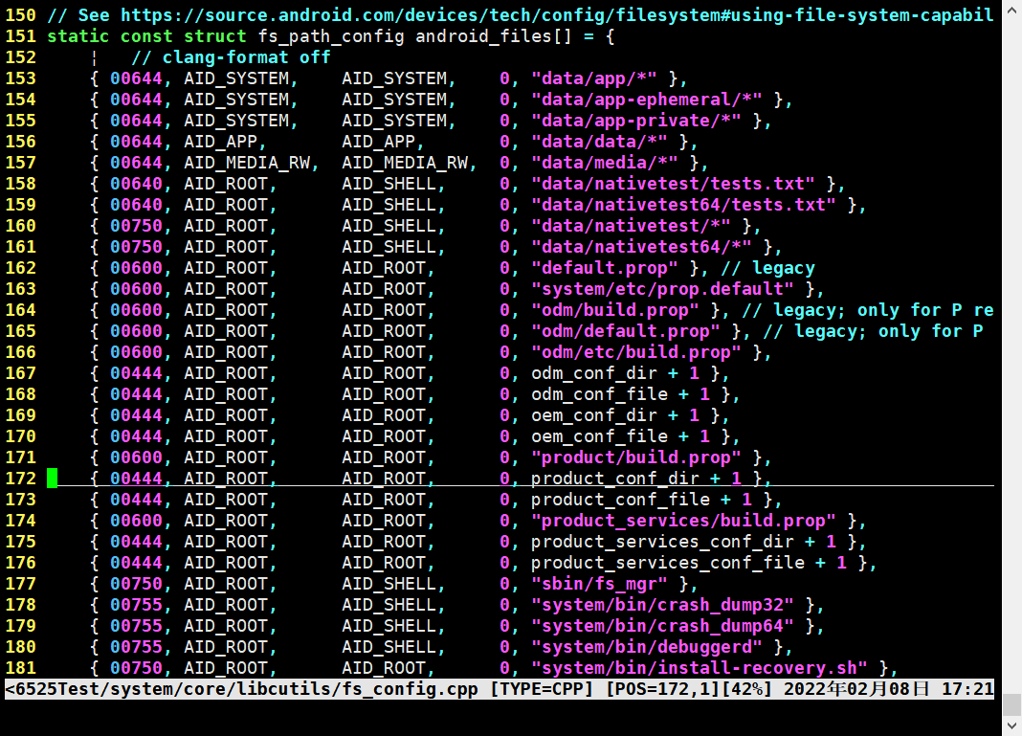Click the "data/app-ephemeral/*" string
The image size is (1022, 736).
tap(647, 100)
